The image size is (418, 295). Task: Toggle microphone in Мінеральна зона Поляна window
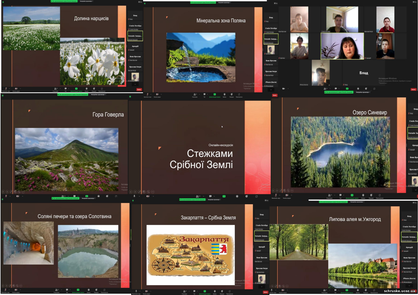pos(147,94)
